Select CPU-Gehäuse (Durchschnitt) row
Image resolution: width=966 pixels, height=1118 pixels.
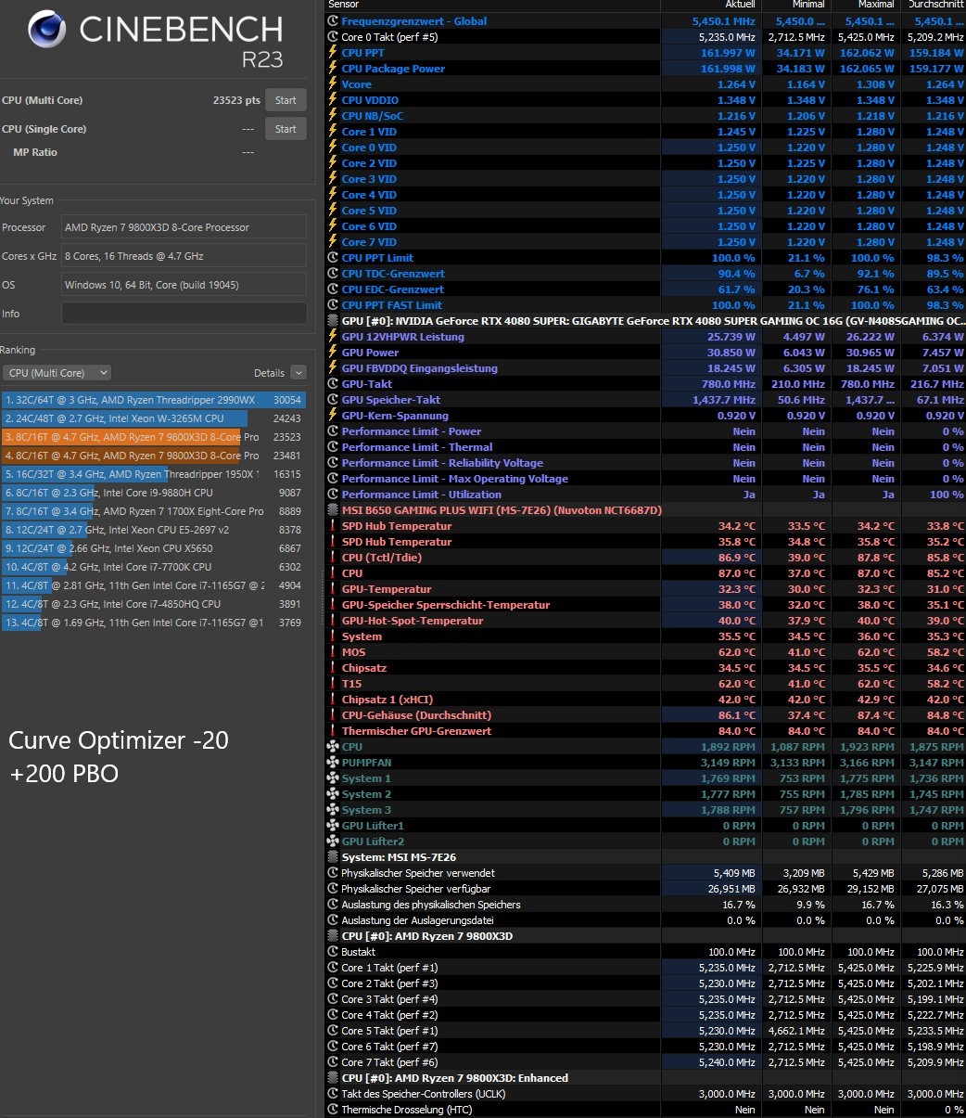tap(646, 715)
